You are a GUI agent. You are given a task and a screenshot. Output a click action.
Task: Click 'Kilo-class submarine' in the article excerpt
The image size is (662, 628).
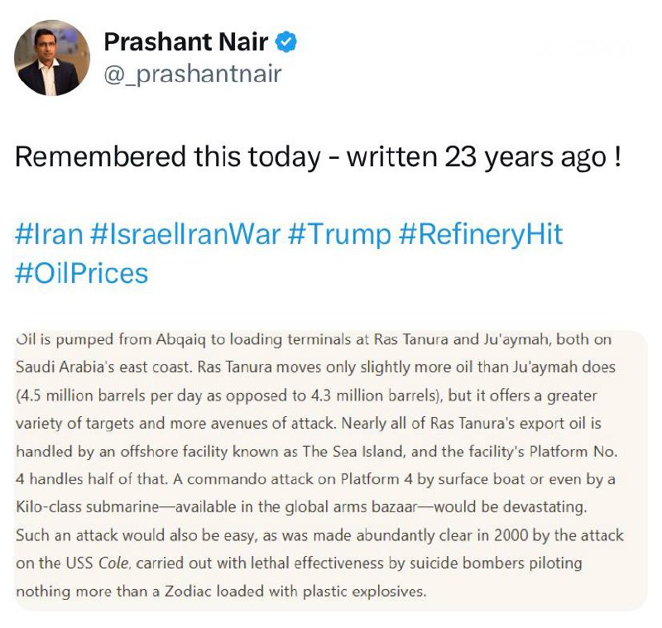pos(88,507)
